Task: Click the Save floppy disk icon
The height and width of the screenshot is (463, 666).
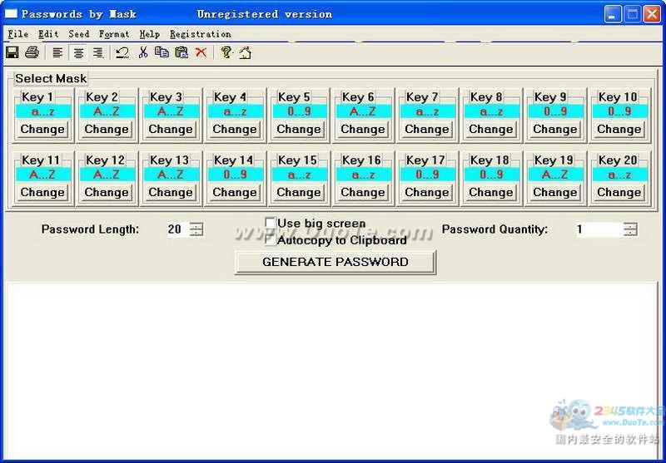Action: [x=12, y=52]
